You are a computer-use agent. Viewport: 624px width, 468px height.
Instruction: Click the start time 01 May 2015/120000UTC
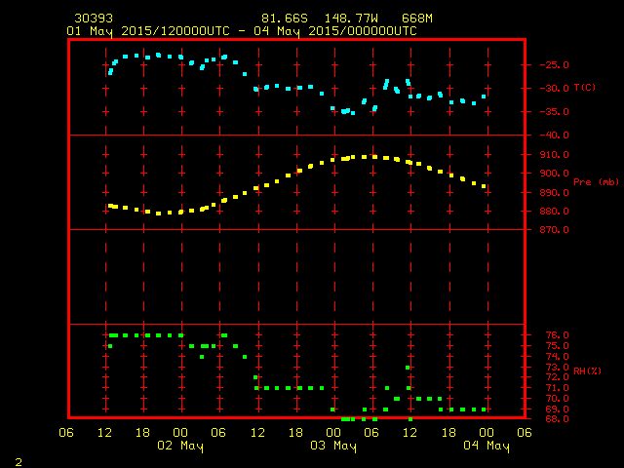(x=148, y=31)
